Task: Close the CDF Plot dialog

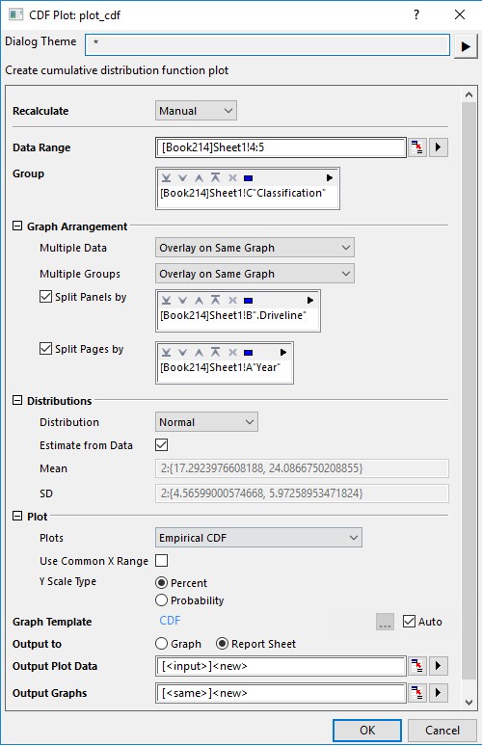Action: point(460,14)
